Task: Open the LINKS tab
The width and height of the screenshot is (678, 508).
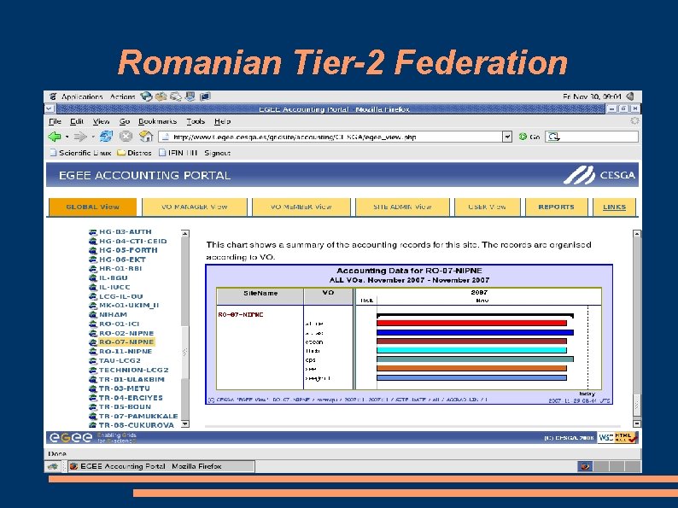Action: tap(615, 207)
